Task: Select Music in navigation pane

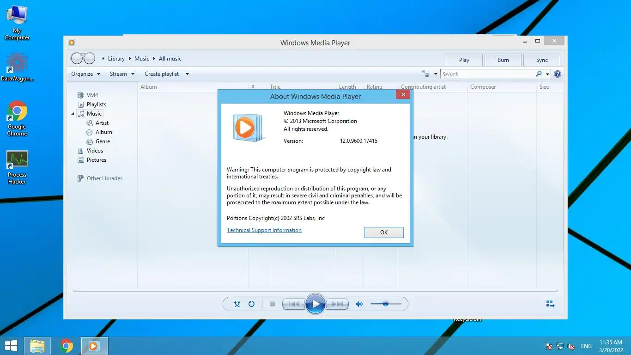Action: [94, 114]
